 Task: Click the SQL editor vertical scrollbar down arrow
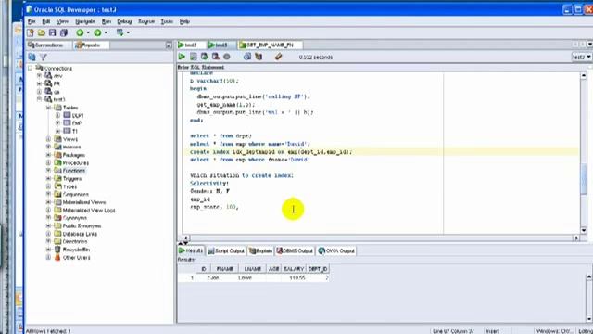tap(584, 230)
